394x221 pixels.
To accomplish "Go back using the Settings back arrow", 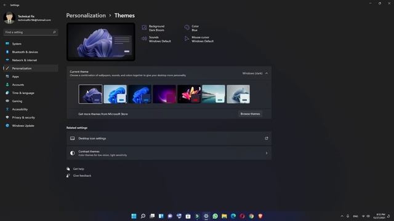I will point(4,5).
